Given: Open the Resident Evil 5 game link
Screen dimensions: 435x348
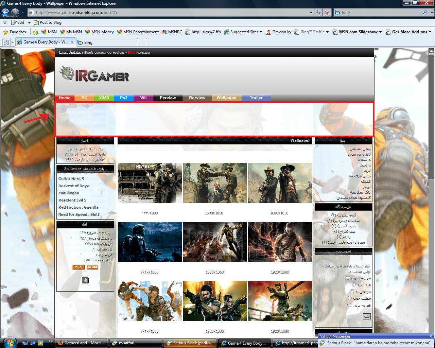Looking at the screenshot, I should [x=72, y=200].
